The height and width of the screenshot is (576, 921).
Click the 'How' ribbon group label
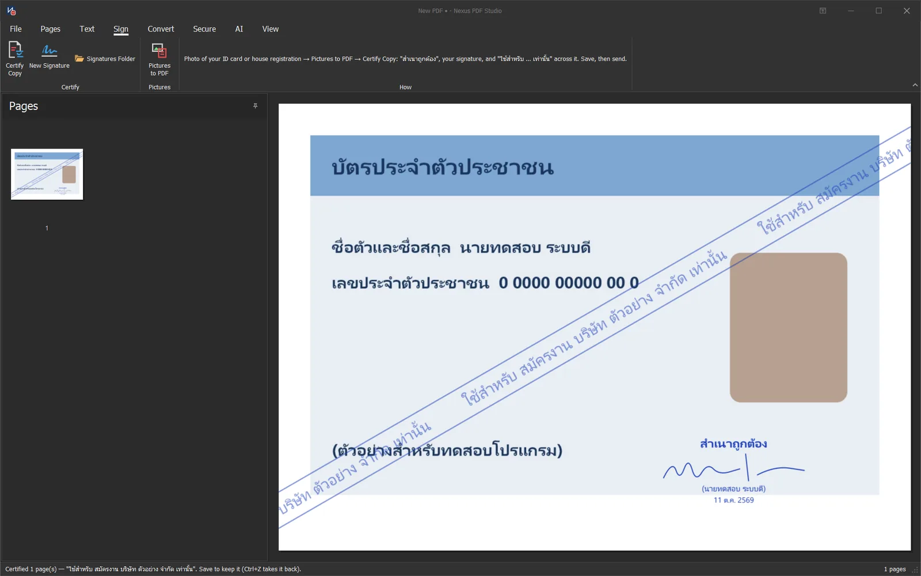[x=406, y=87]
